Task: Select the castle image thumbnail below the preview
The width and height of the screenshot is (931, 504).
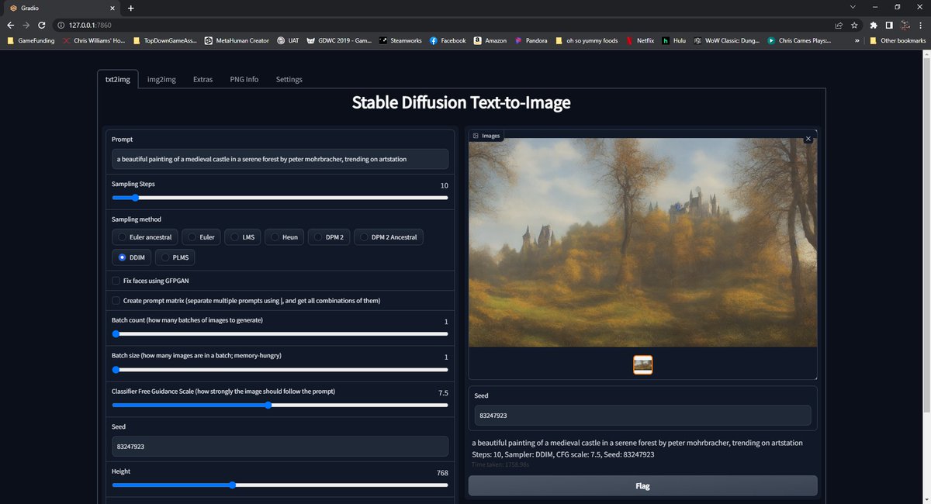Action: [642, 364]
